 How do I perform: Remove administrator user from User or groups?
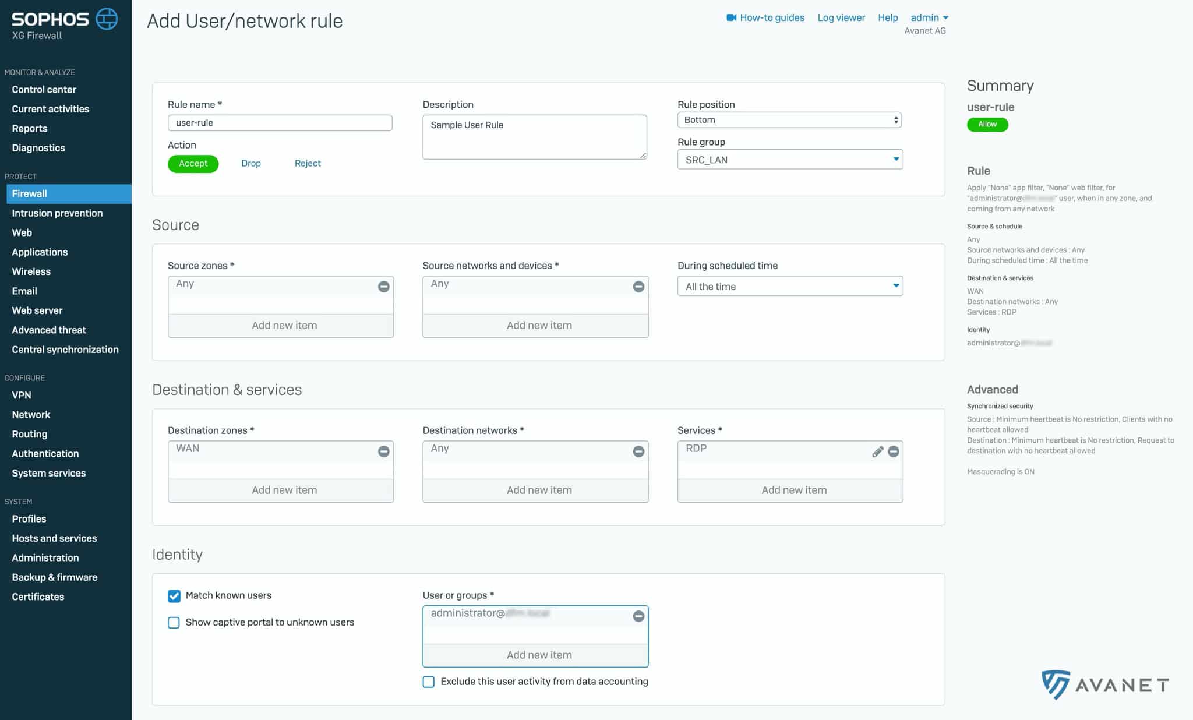(638, 616)
